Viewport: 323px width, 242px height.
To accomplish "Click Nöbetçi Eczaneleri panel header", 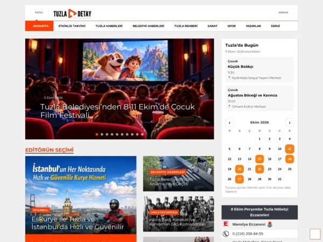I will [x=259, y=212].
